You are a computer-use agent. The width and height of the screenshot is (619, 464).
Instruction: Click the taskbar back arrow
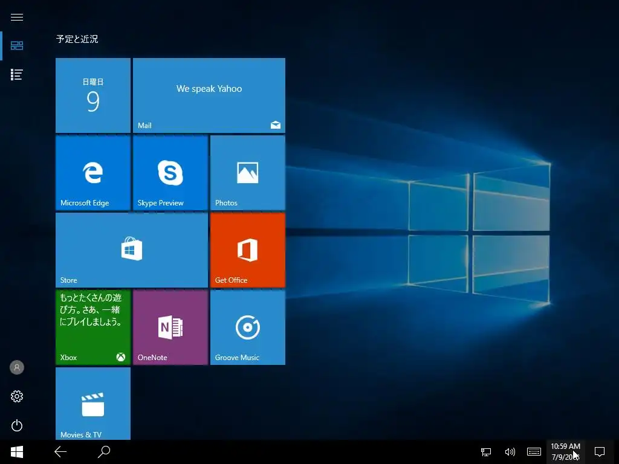click(x=60, y=452)
